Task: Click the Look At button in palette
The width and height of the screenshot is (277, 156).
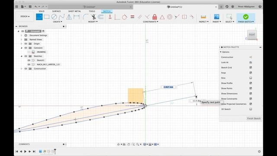Action: click(251, 62)
